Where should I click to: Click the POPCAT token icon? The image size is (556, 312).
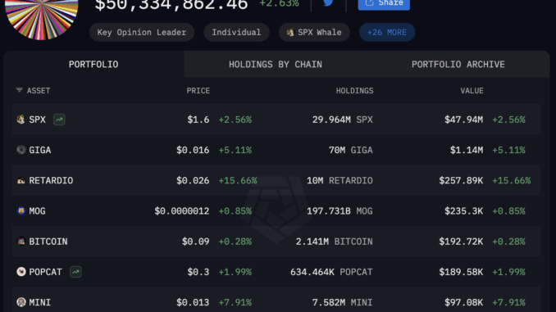pos(21,272)
